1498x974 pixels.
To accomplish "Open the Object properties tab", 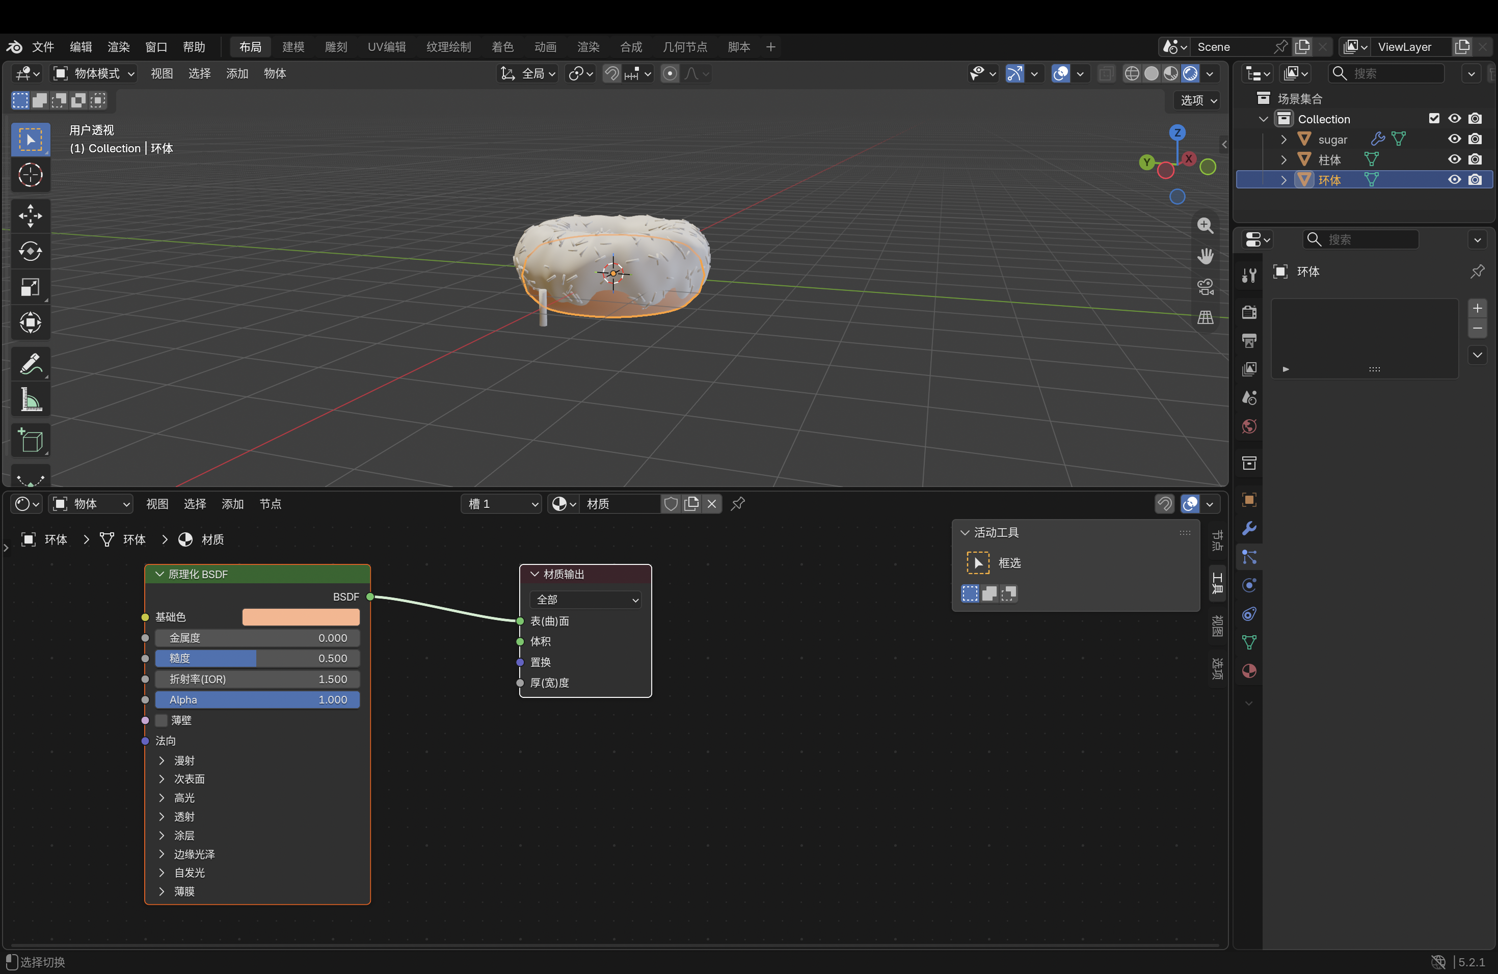I will click(1249, 500).
